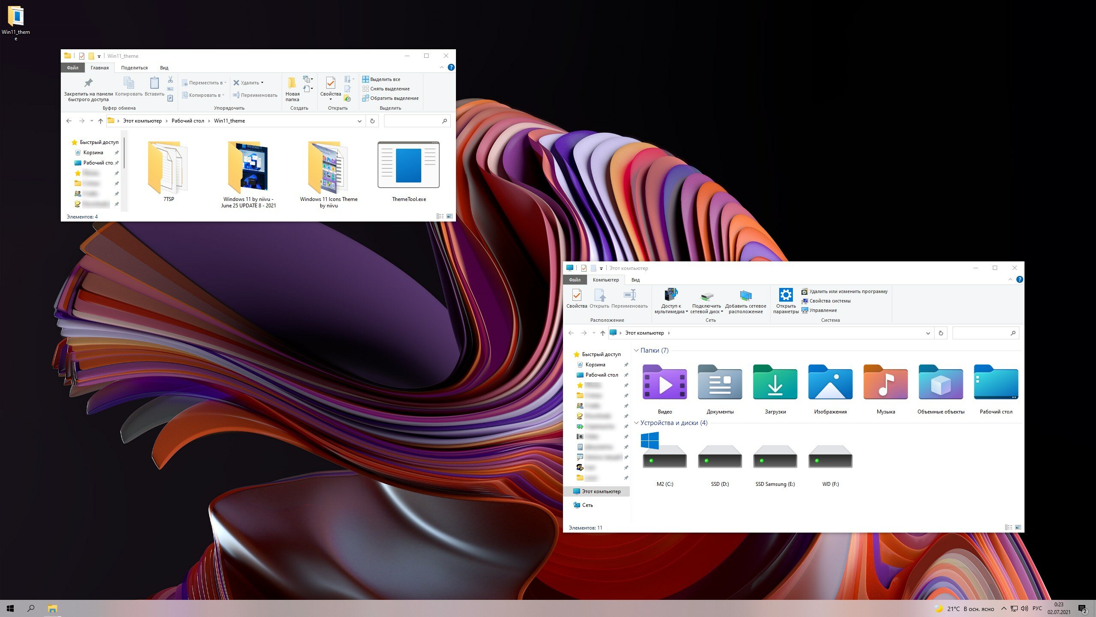Click Закрепить на панели быстрого доступа pin icon
The width and height of the screenshot is (1096, 617).
click(x=88, y=83)
